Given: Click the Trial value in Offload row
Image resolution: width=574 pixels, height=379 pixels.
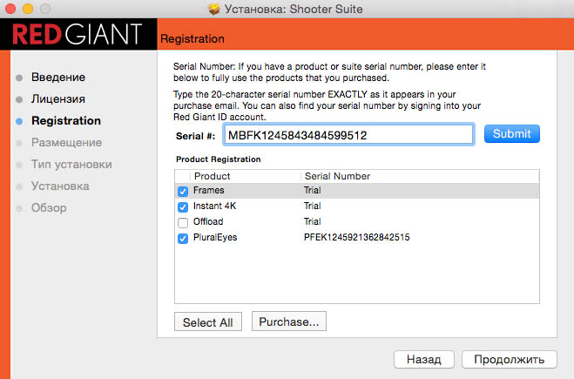Looking at the screenshot, I should click(x=312, y=221).
